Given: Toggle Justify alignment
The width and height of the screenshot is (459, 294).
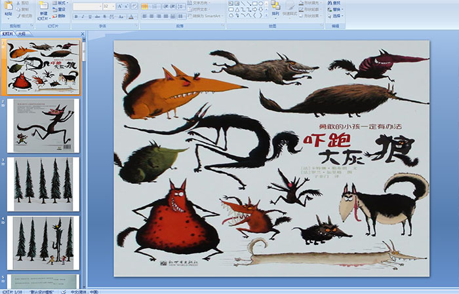Looking at the screenshot, I should pos(166,16).
